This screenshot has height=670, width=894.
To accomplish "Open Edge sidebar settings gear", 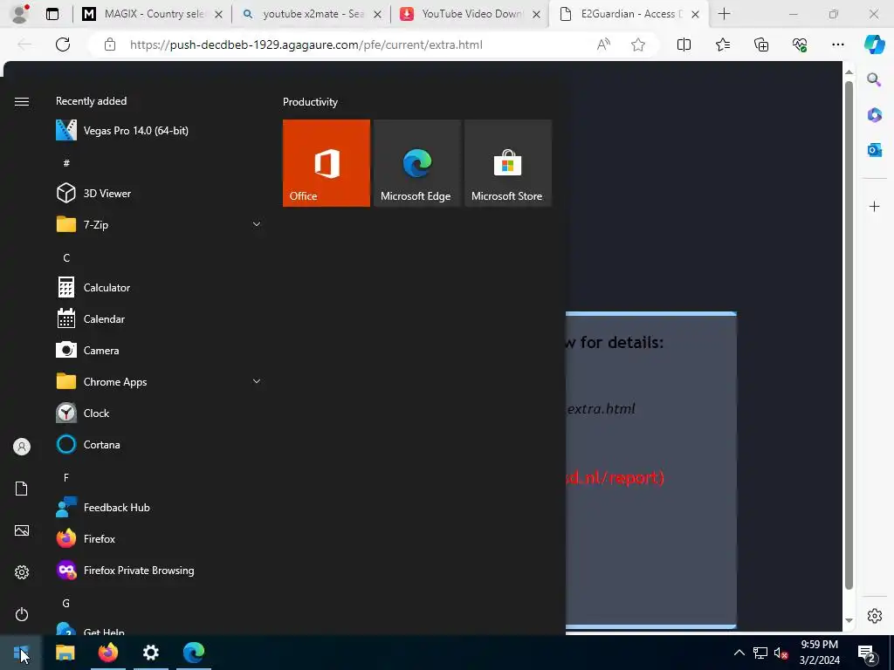I will tap(874, 616).
